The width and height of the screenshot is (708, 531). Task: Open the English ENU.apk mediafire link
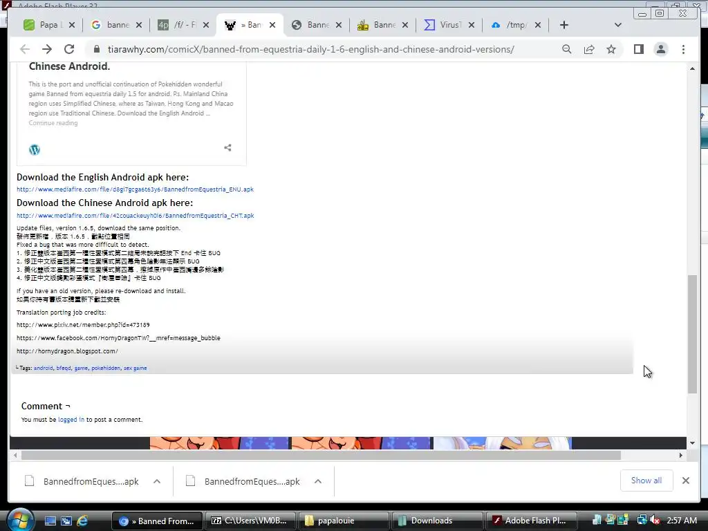pos(135,189)
